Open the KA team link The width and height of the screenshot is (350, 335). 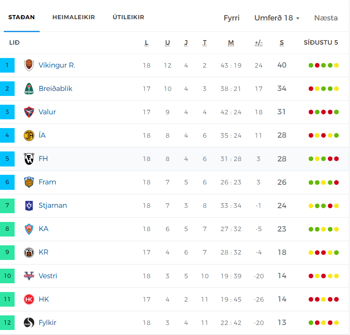click(x=43, y=229)
